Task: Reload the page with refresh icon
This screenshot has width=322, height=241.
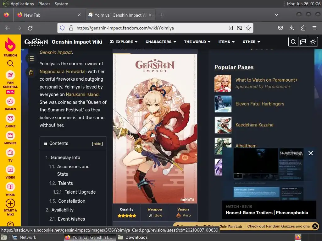Action: pos(30,28)
